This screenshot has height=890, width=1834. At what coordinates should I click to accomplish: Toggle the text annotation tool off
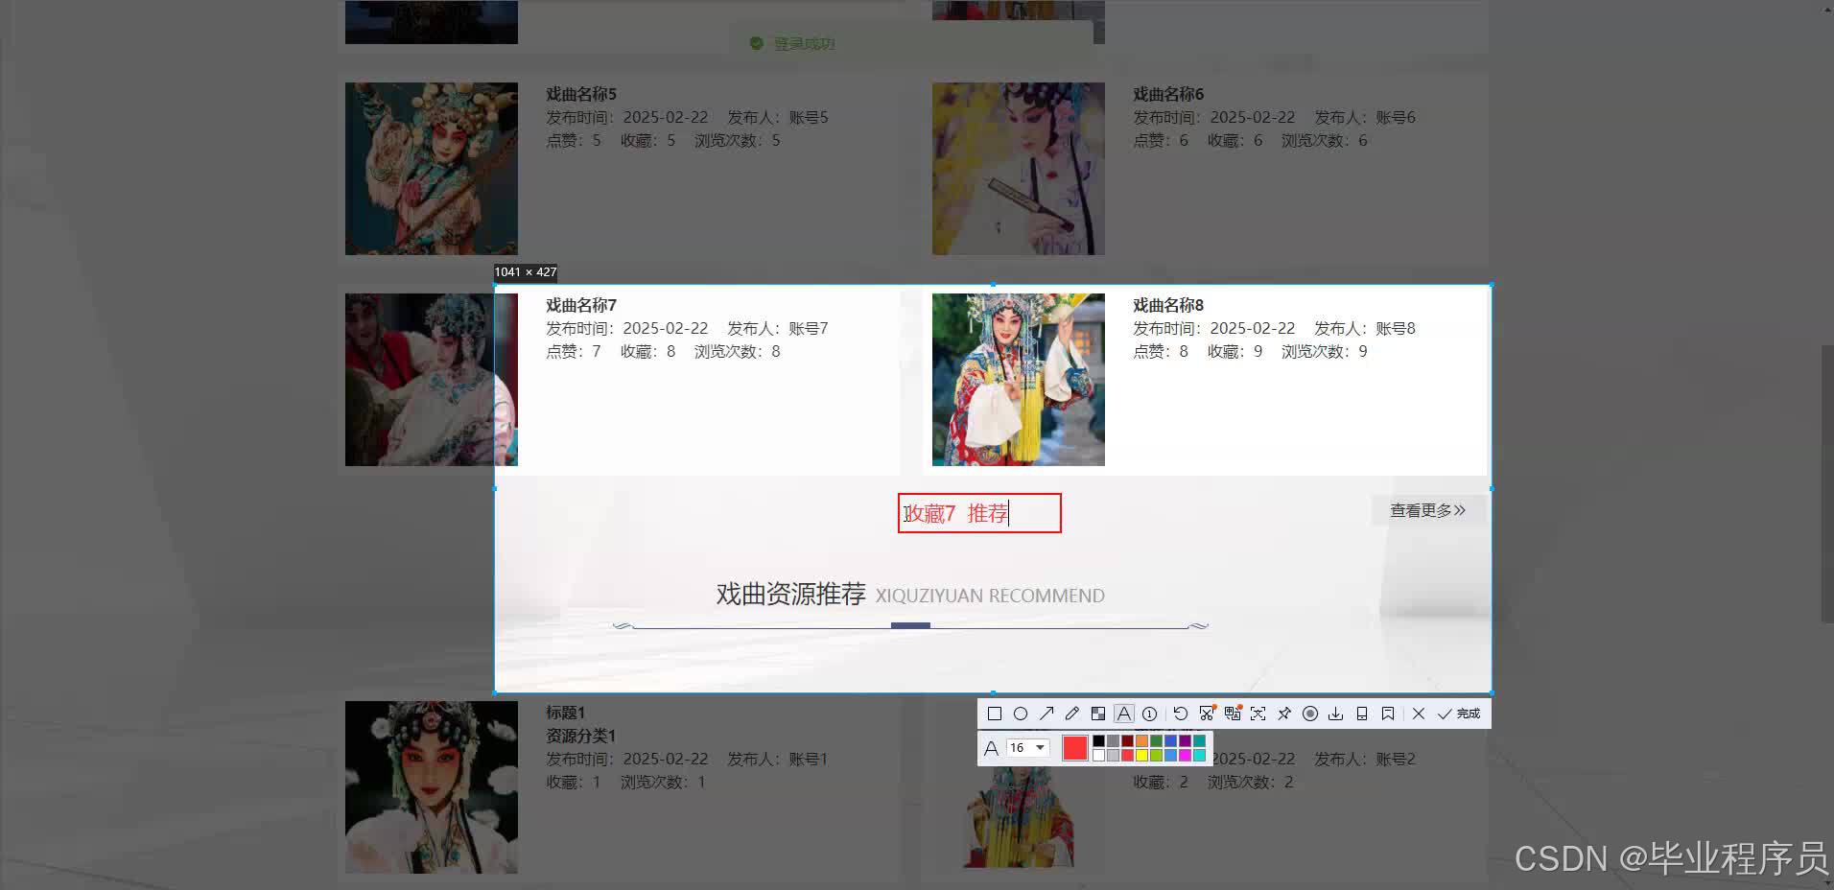point(1123,714)
